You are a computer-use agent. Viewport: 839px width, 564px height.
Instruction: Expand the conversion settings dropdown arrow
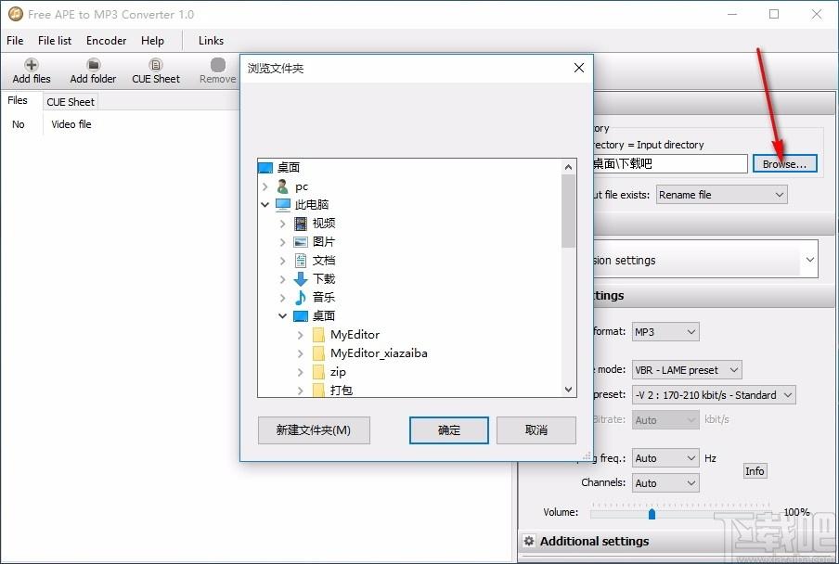tap(809, 260)
